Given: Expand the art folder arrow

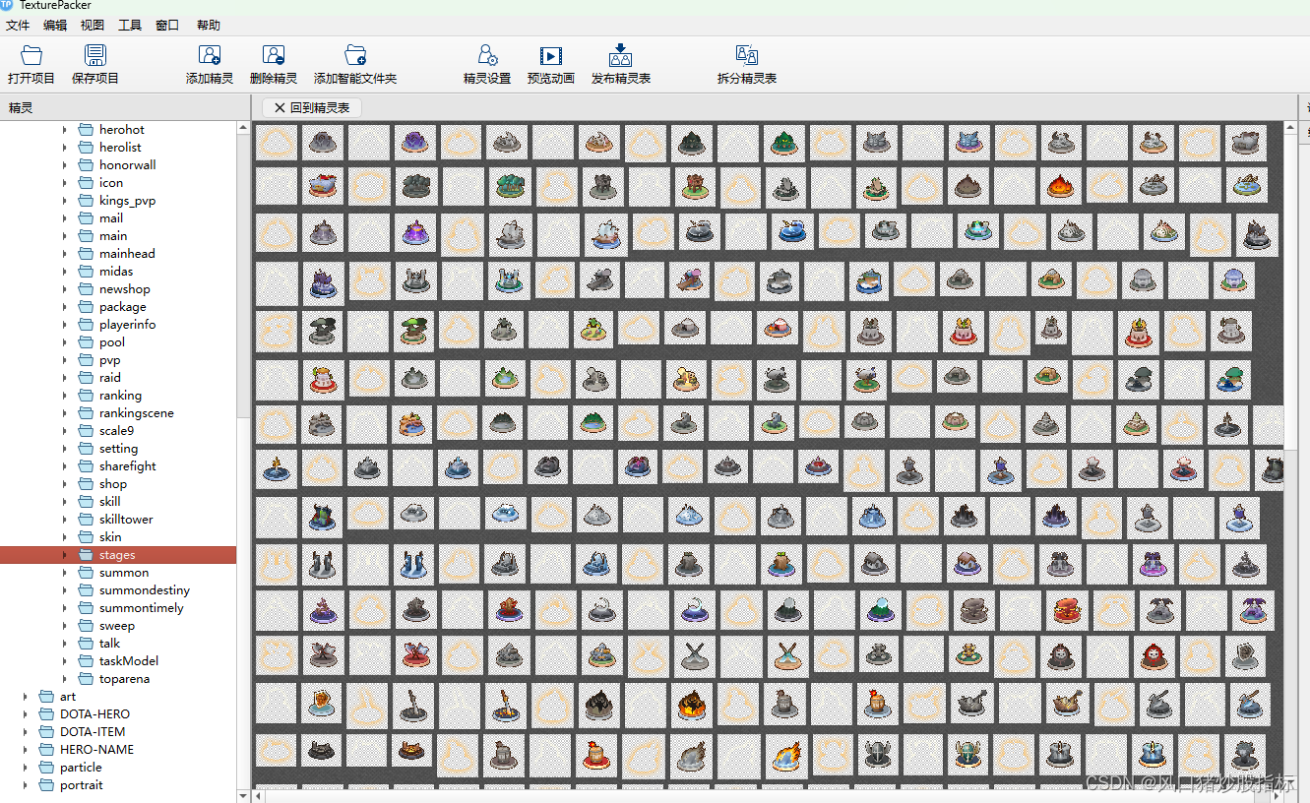Looking at the screenshot, I should [x=26, y=696].
